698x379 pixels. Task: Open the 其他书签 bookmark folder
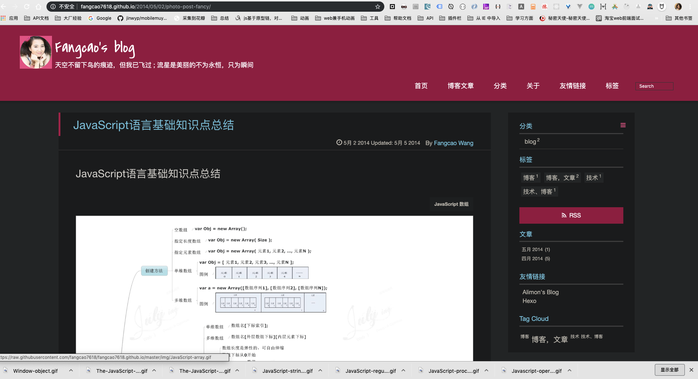point(679,18)
